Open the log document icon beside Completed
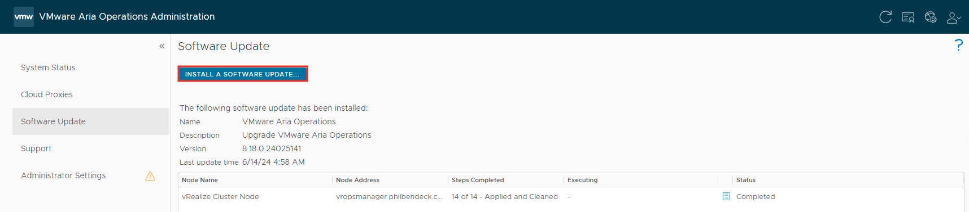This screenshot has width=969, height=212. click(726, 196)
